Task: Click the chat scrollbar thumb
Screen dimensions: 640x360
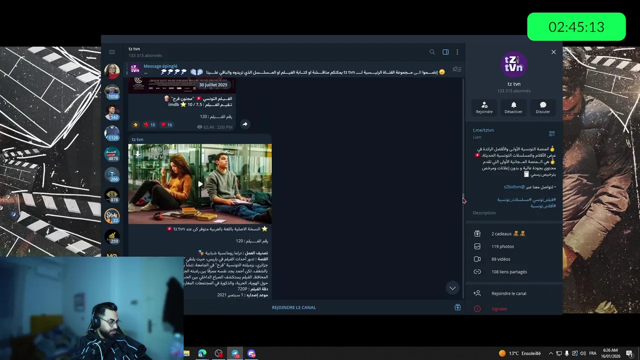Action: click(x=463, y=198)
